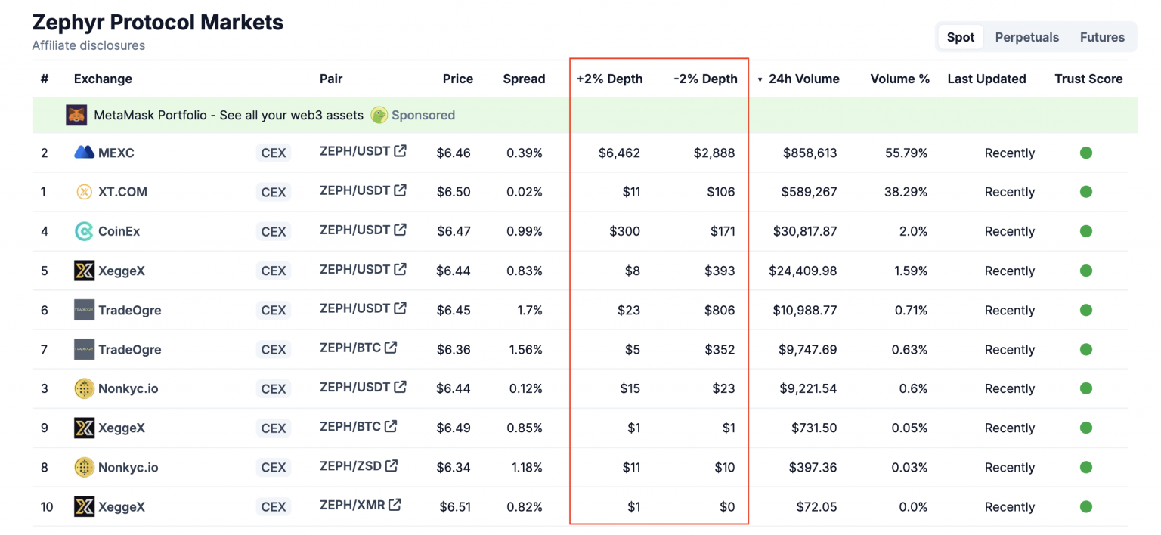1161x535 pixels.
Task: Select the CoinEx exchange icon
Action: click(x=83, y=231)
